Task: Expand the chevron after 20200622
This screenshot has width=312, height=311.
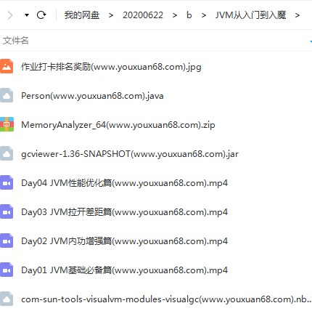Action: 175,15
